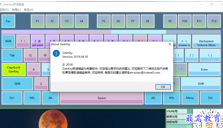Toggle the CapsLock GeeKey key
The image size is (223, 128).
(14, 70)
